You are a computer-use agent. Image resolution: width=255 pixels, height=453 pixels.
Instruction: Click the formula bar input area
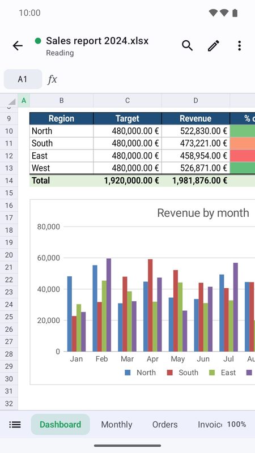click(x=156, y=79)
